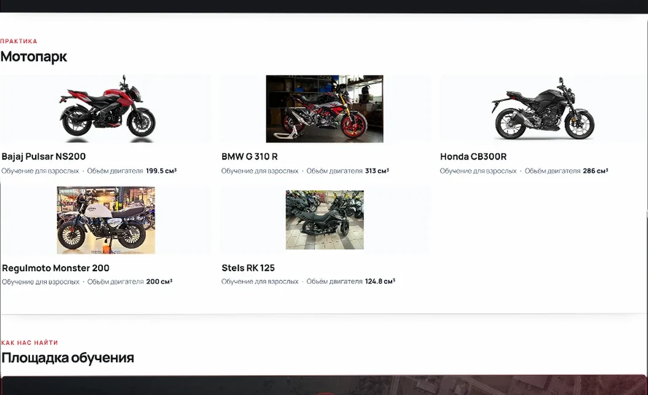648x395 pixels.
Task: Open the Stels RK 125 photo
Action: [x=325, y=220]
